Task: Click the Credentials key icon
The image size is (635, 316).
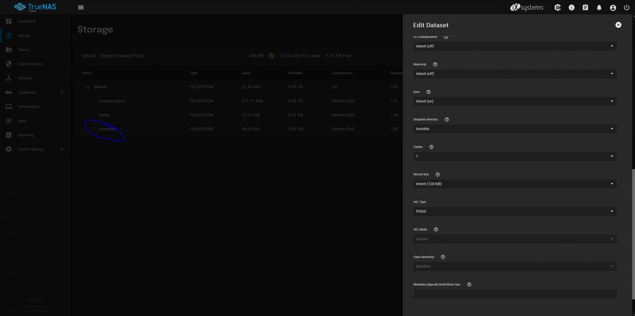Action: point(9,92)
